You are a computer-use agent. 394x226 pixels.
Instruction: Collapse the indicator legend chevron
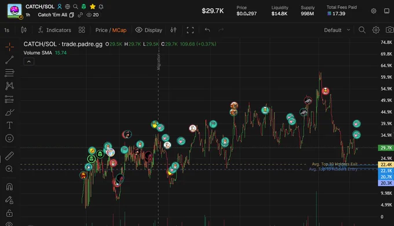29,62
